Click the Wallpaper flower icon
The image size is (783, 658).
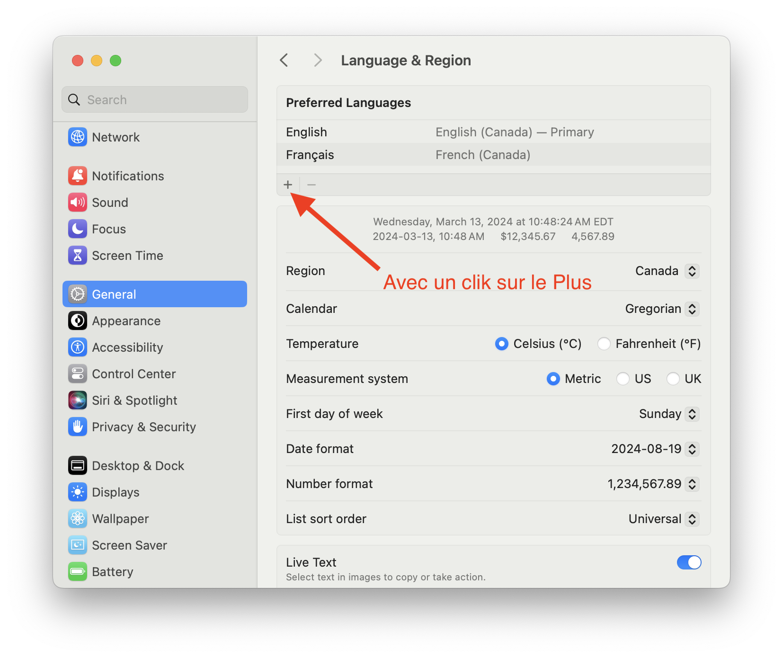(x=78, y=519)
